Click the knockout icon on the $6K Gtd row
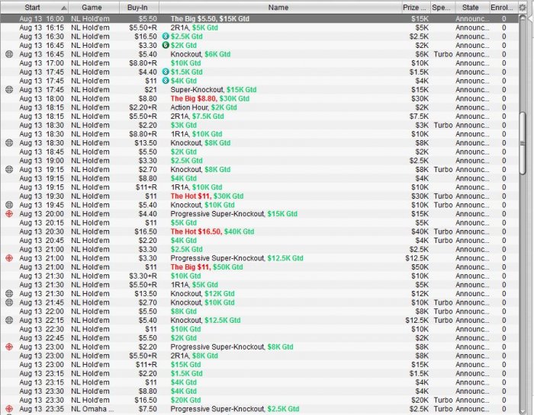The width and height of the screenshot is (534, 415). click(x=9, y=54)
